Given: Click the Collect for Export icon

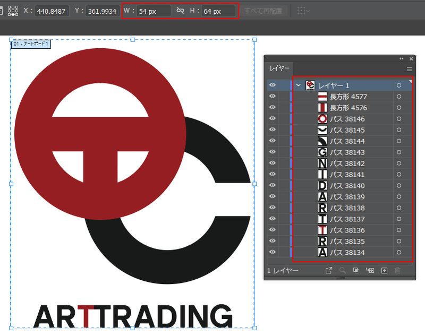Looking at the screenshot, I should click(x=329, y=270).
